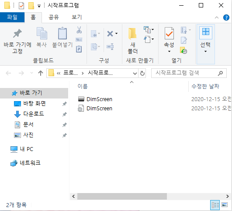Expand the Delete dropdown arrow
This screenshot has height=211, width=232.
click(x=117, y=34)
